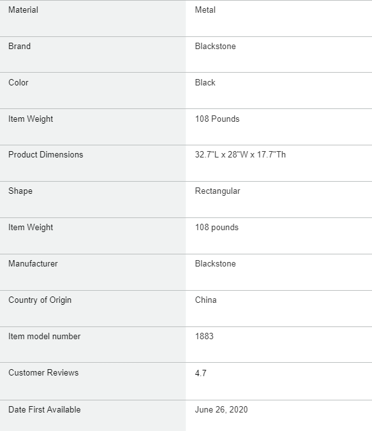
Task: Click the China value
Action: pos(205,300)
